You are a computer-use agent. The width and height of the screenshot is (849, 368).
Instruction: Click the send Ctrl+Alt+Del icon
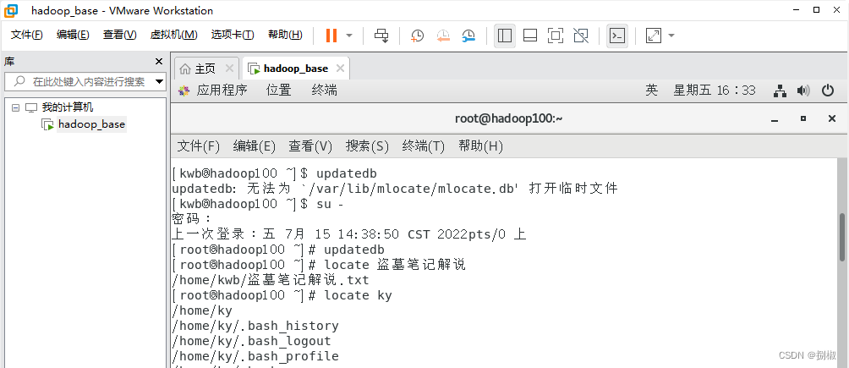click(x=381, y=36)
